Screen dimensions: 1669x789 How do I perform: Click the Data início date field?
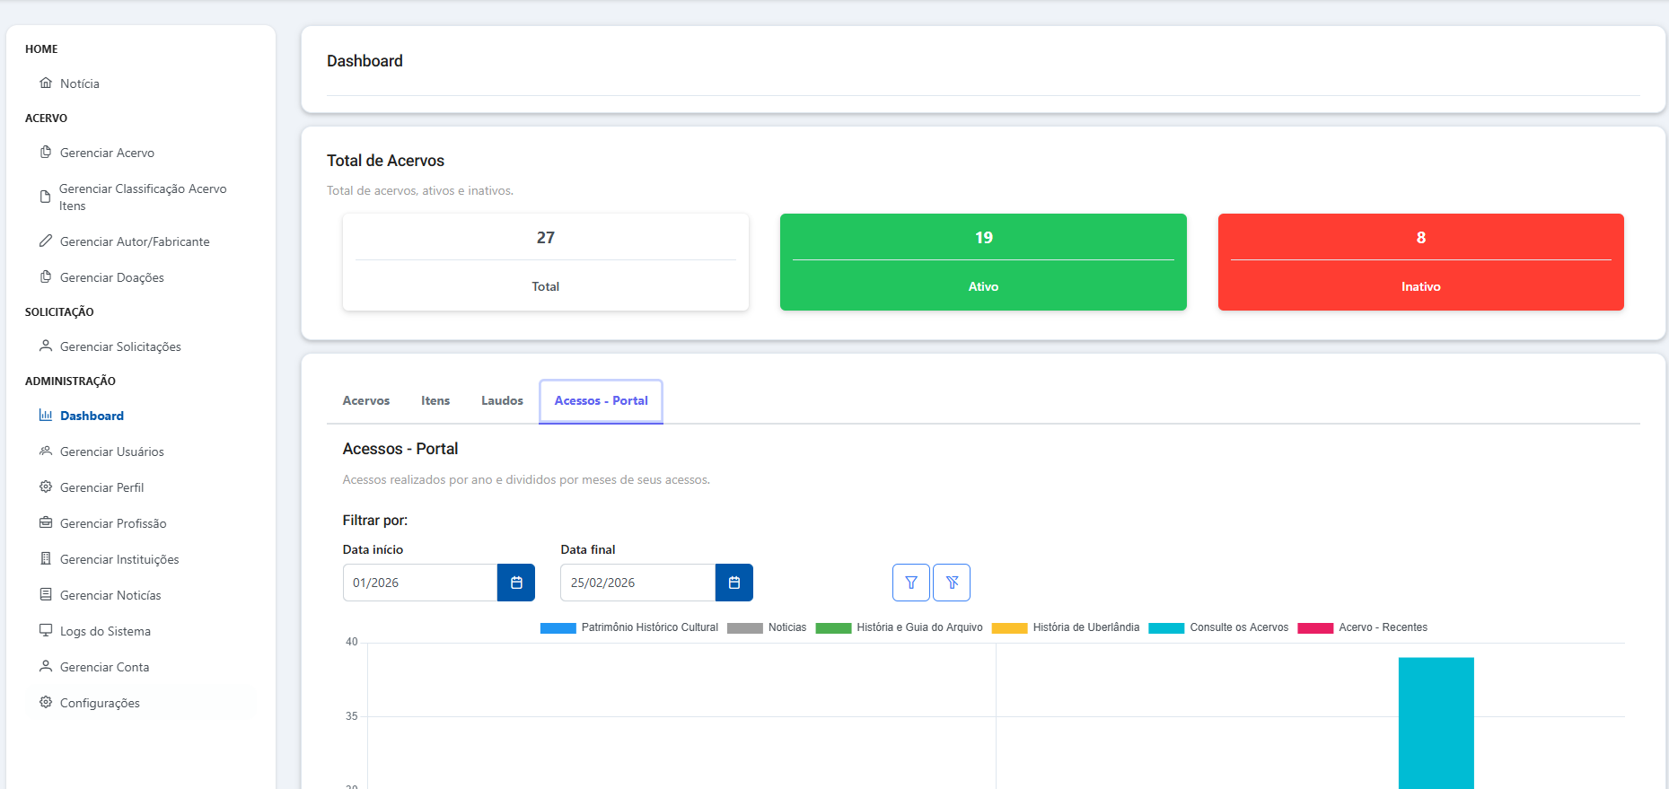(420, 583)
